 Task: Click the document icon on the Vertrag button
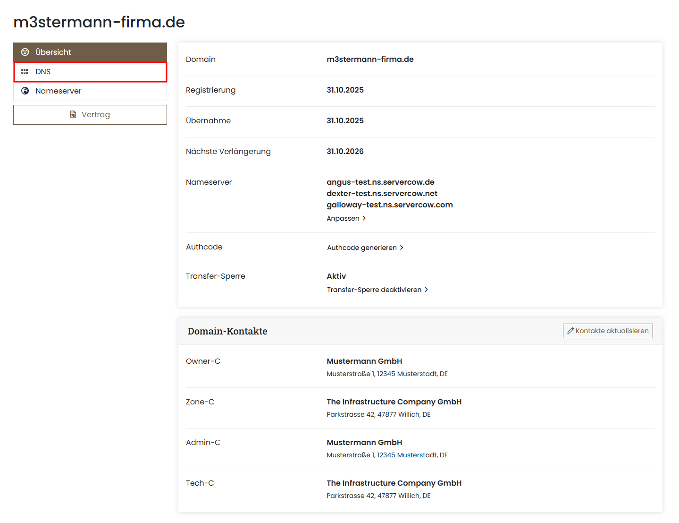pyautogui.click(x=73, y=114)
